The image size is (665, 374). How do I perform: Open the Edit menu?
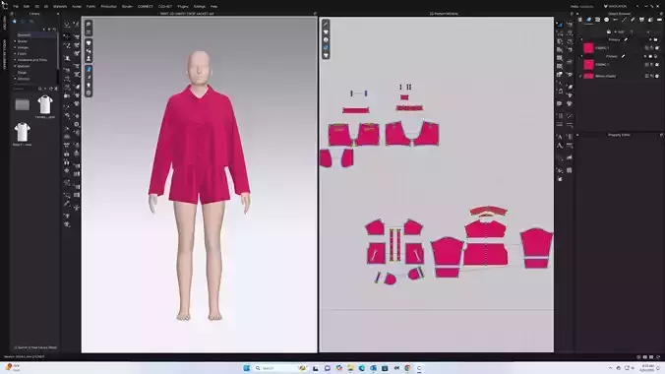tap(27, 6)
